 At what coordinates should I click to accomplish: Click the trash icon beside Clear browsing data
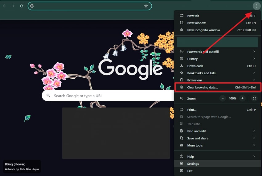(182, 87)
